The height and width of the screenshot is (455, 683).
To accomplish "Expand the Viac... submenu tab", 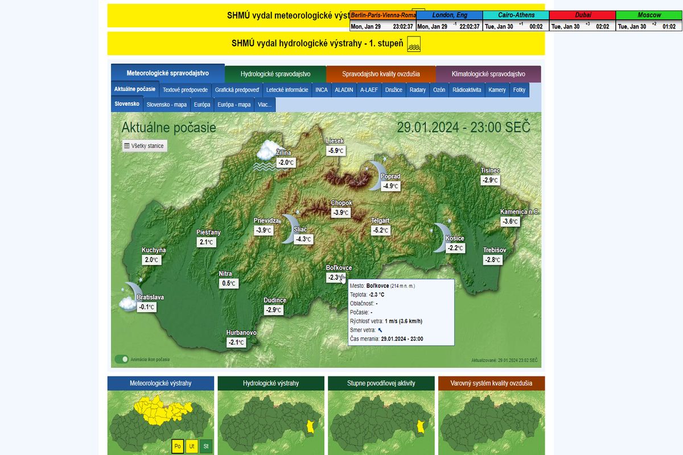I will tap(264, 105).
